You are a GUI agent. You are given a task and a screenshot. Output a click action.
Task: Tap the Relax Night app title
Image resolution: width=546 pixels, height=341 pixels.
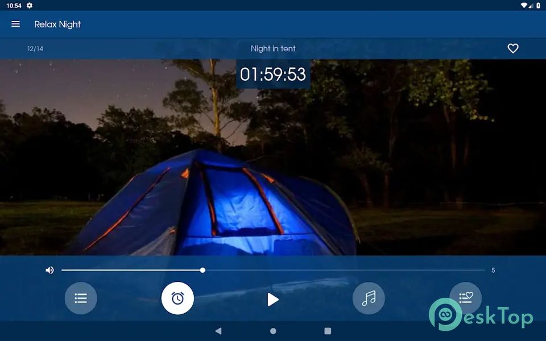(57, 24)
